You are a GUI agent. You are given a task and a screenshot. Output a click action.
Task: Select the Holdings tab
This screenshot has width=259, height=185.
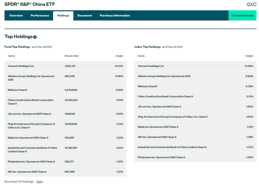pos(63,16)
